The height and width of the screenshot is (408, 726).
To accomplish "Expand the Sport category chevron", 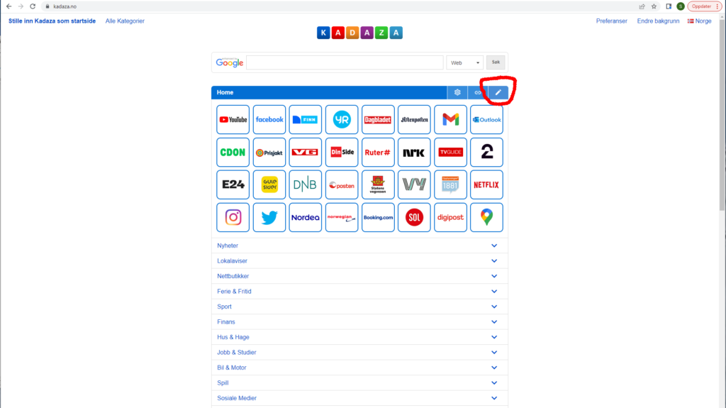I will point(494,307).
